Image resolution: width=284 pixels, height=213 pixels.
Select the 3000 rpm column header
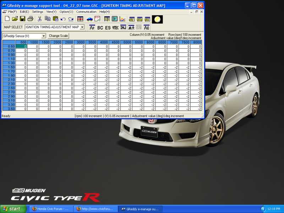(x=80, y=42)
